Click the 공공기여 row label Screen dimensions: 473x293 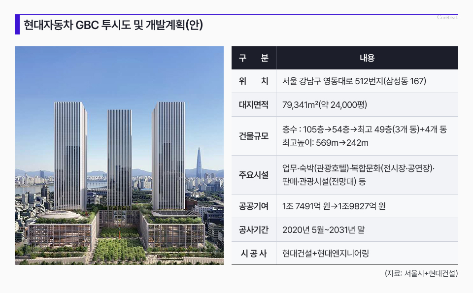(254, 206)
